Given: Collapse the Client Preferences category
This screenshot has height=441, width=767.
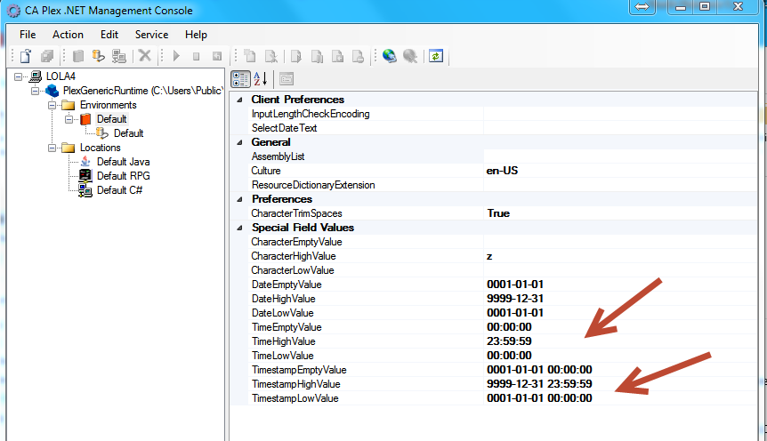Looking at the screenshot, I should 239,100.
